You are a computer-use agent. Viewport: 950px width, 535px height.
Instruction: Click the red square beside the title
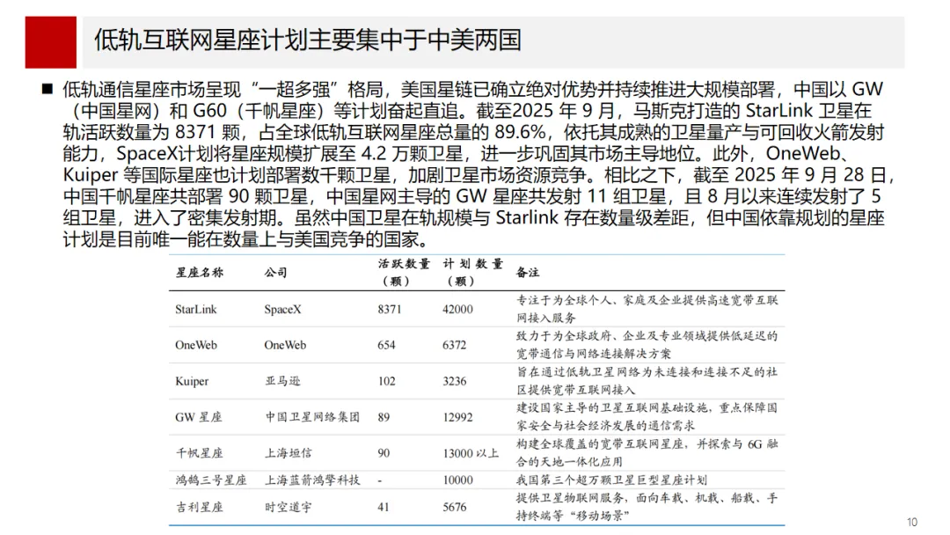(x=51, y=42)
